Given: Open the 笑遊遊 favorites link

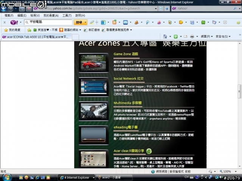Looking at the screenshot, I should coord(45,30).
